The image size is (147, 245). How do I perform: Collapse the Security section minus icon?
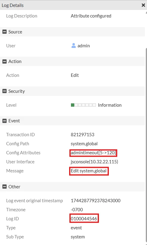coord(5,91)
